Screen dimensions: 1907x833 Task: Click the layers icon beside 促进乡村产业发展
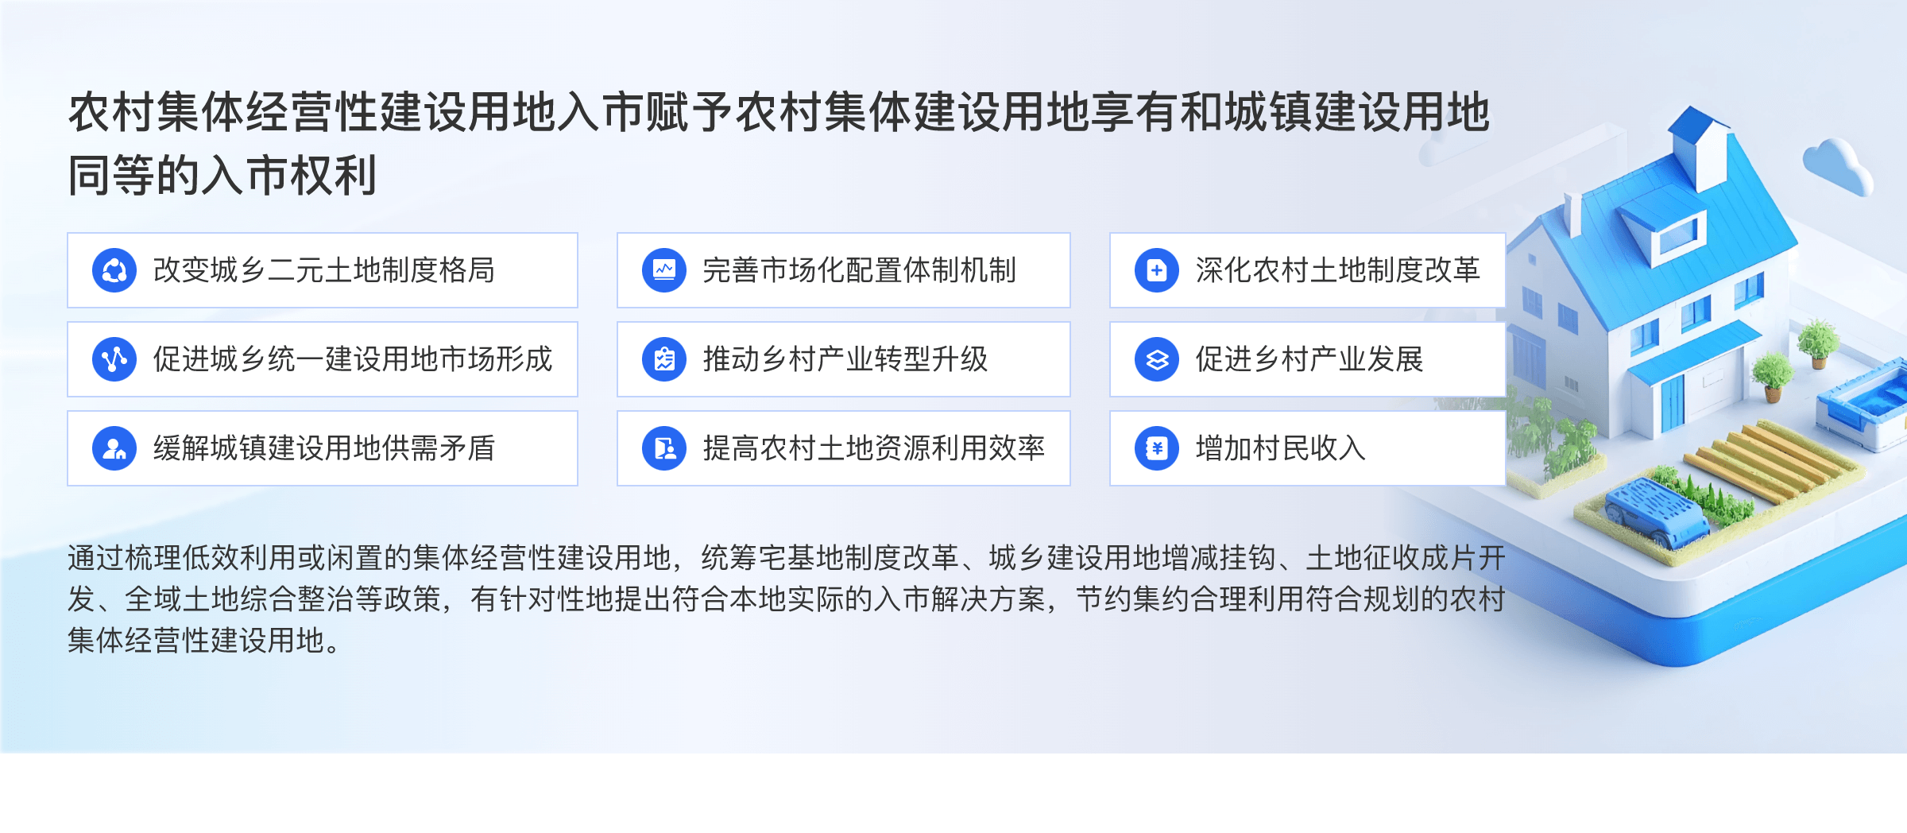coord(1157,359)
